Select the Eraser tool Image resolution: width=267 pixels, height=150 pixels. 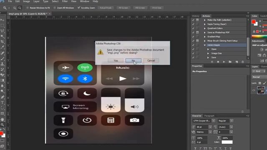(2, 75)
